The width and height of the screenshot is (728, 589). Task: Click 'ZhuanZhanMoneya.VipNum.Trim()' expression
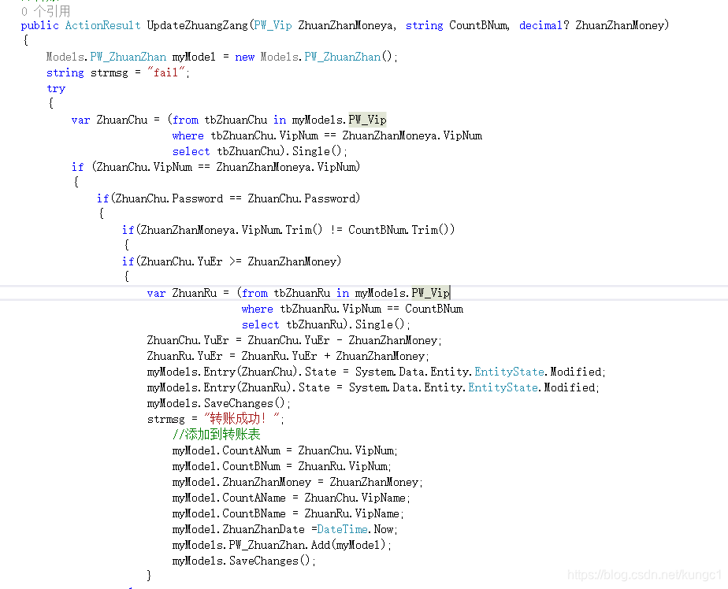point(231,230)
